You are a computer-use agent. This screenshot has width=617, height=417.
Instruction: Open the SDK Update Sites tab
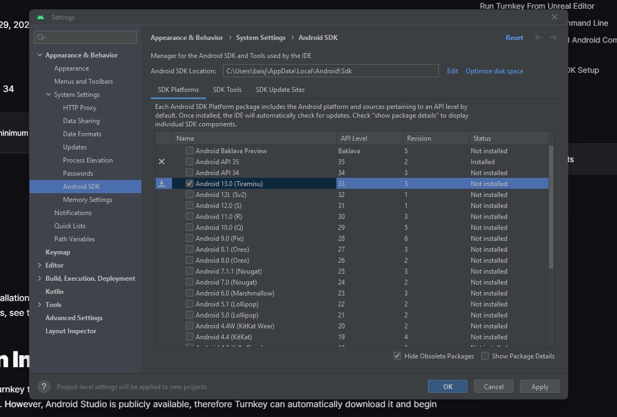(x=280, y=90)
